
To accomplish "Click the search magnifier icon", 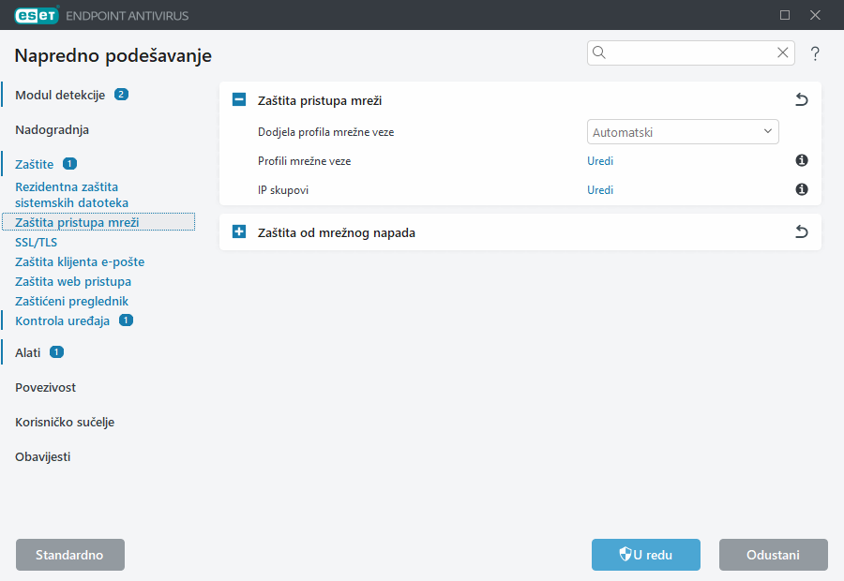I will tap(600, 53).
